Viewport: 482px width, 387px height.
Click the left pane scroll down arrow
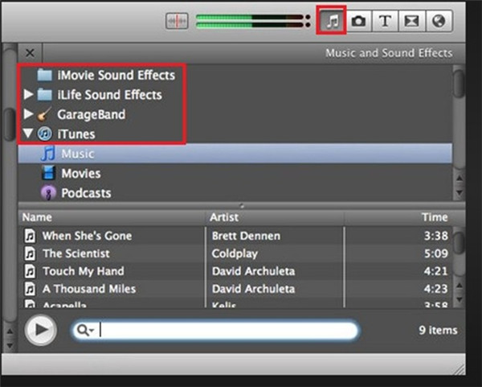pos(10,345)
